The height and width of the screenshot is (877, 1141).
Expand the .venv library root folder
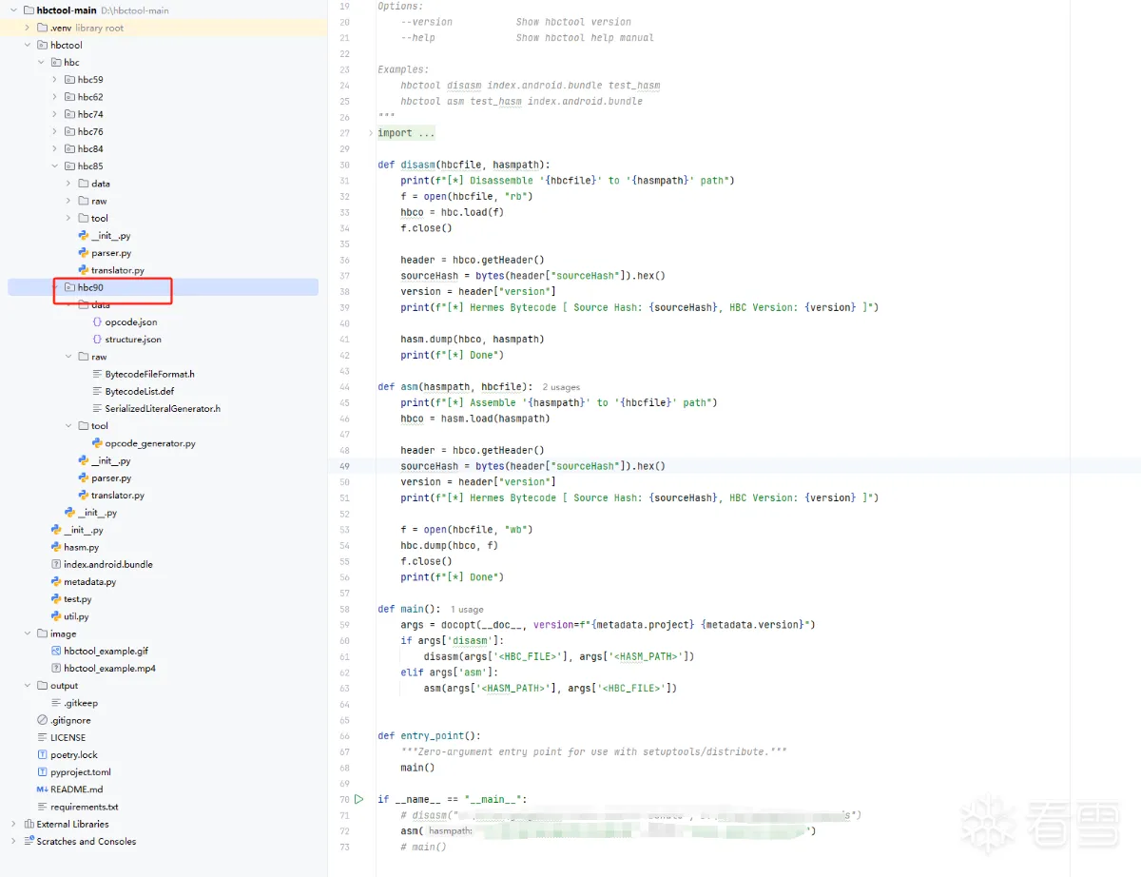tap(28, 28)
